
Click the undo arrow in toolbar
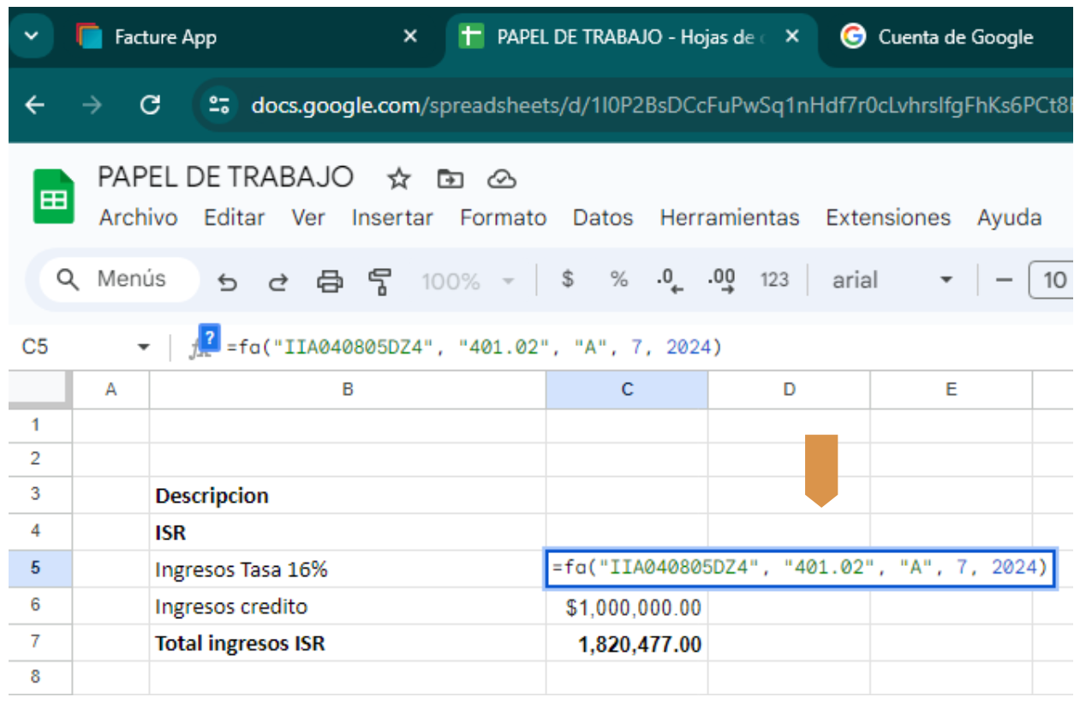(227, 281)
